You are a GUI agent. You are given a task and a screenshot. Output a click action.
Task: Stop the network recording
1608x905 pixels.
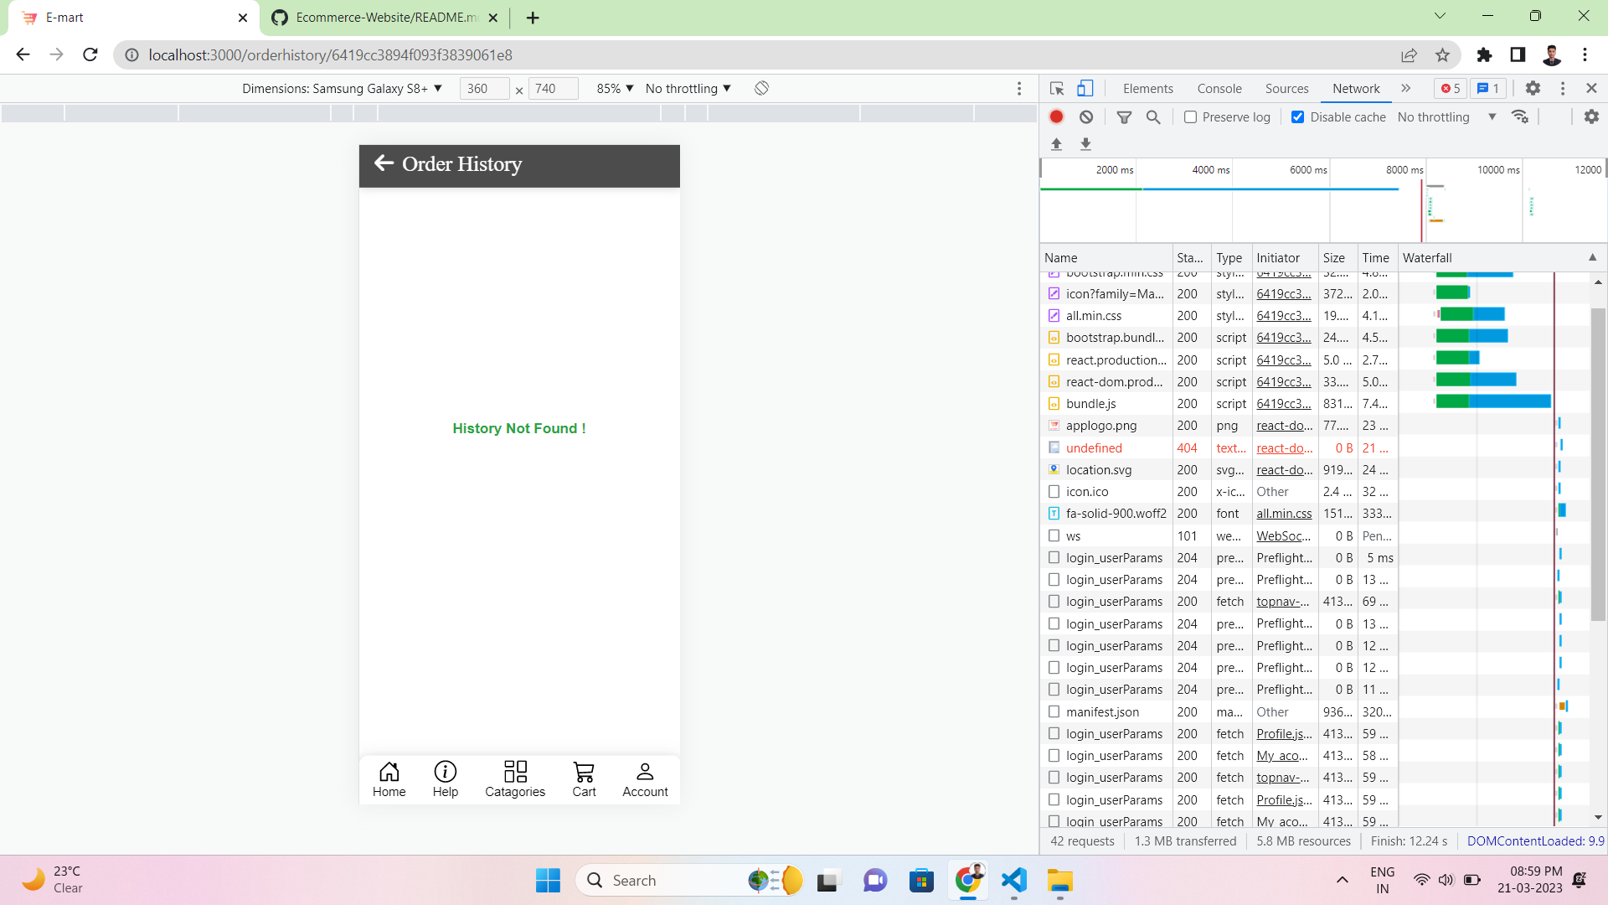coord(1056,116)
